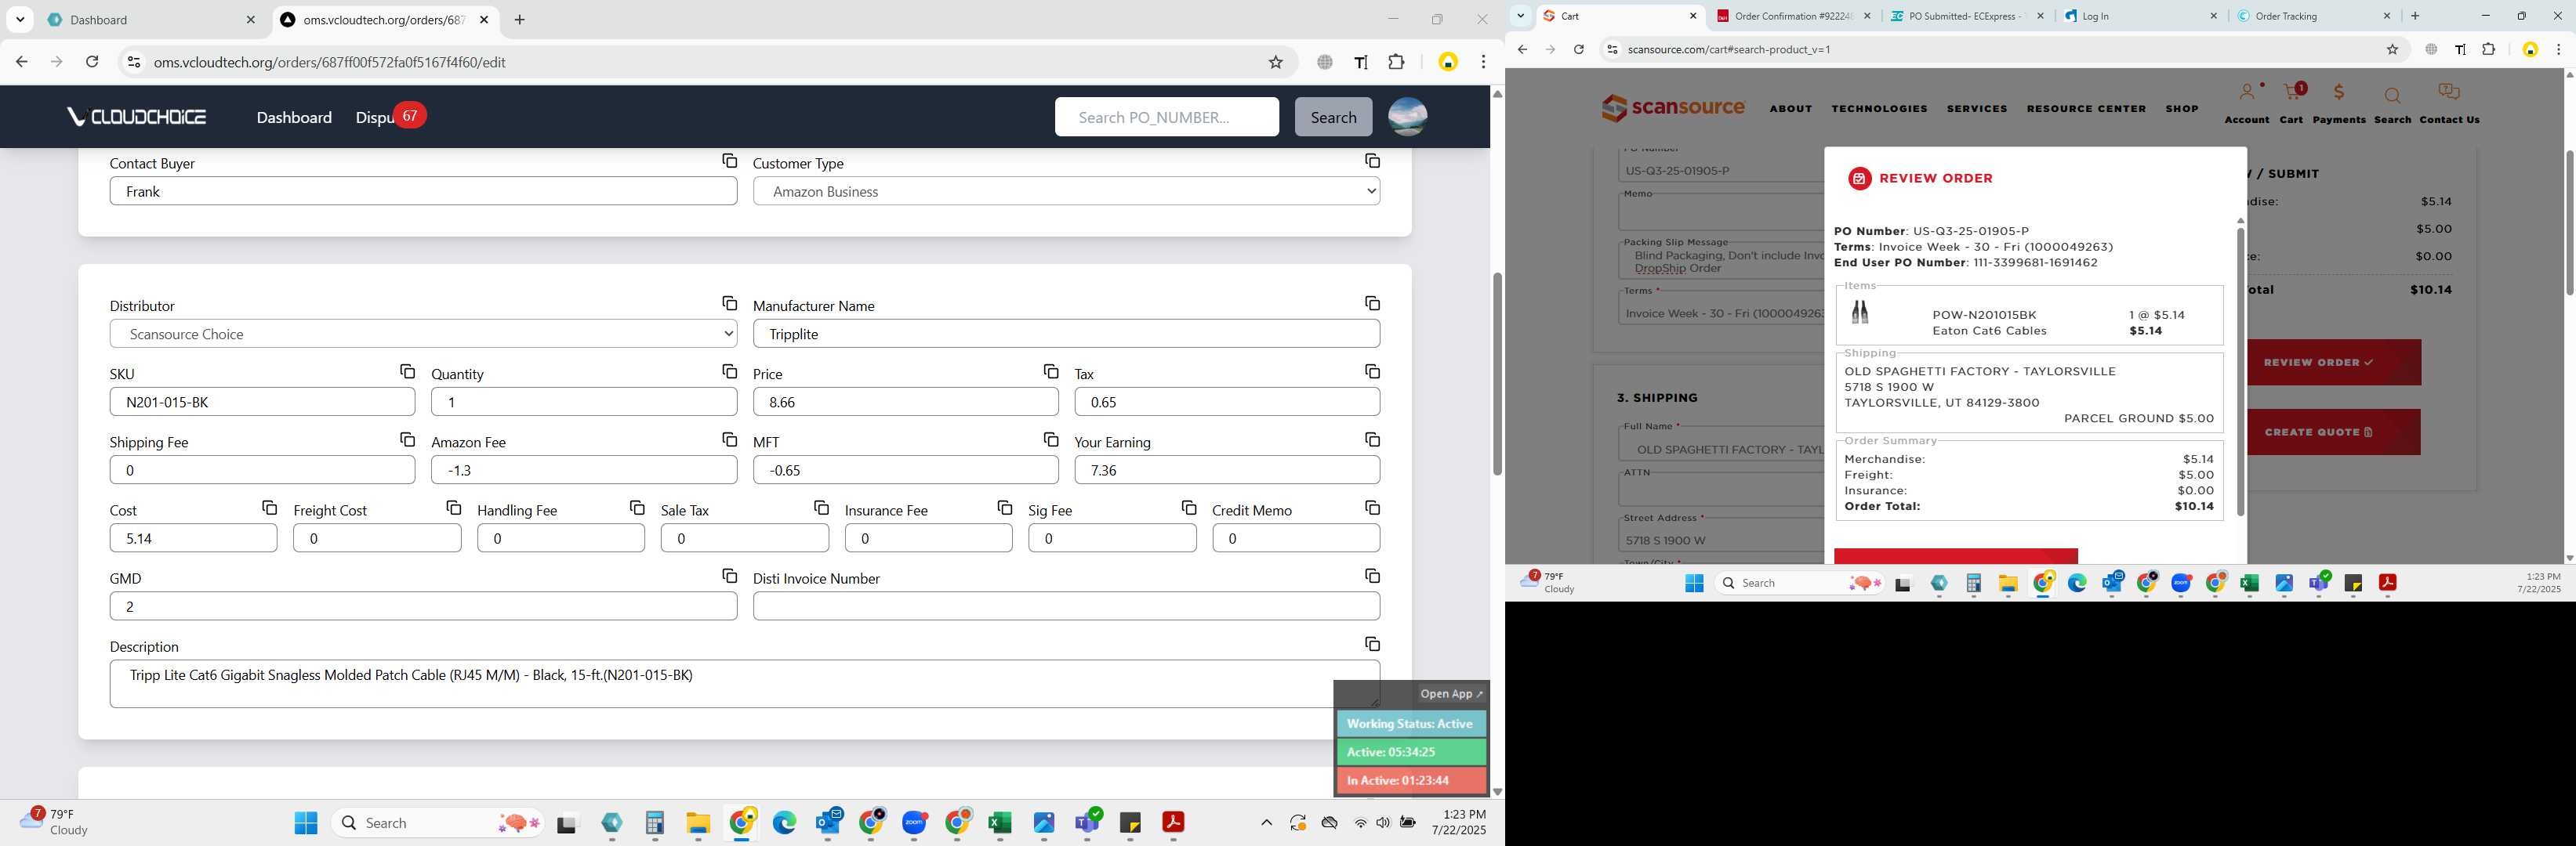Copy the Price field value
This screenshot has height=846, width=2576.
[1050, 371]
